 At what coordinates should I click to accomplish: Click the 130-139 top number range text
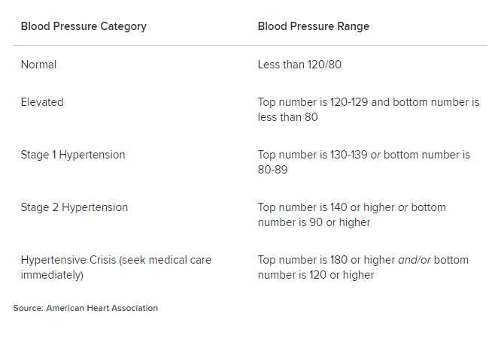[x=349, y=155]
